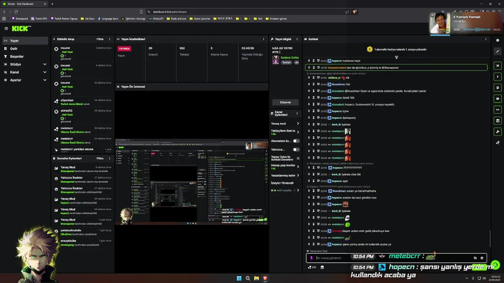
Task: Click Filtre in Denetim Eylemleri panel
Action: point(100,158)
